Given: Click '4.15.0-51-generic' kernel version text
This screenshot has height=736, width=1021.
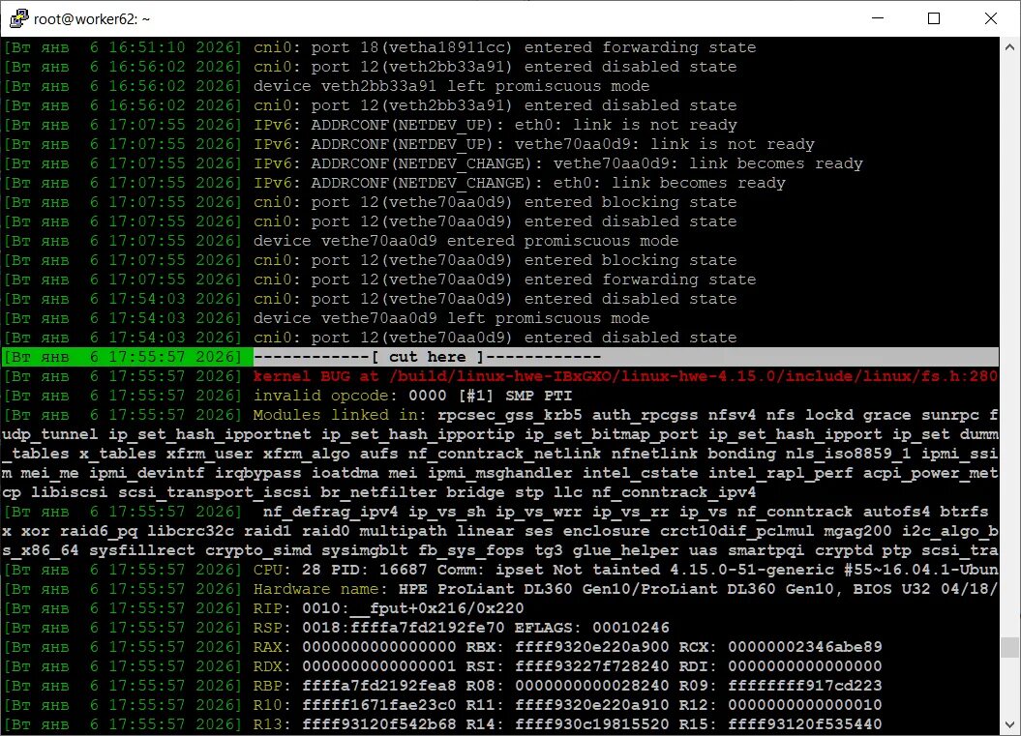Looking at the screenshot, I should click(751, 570).
